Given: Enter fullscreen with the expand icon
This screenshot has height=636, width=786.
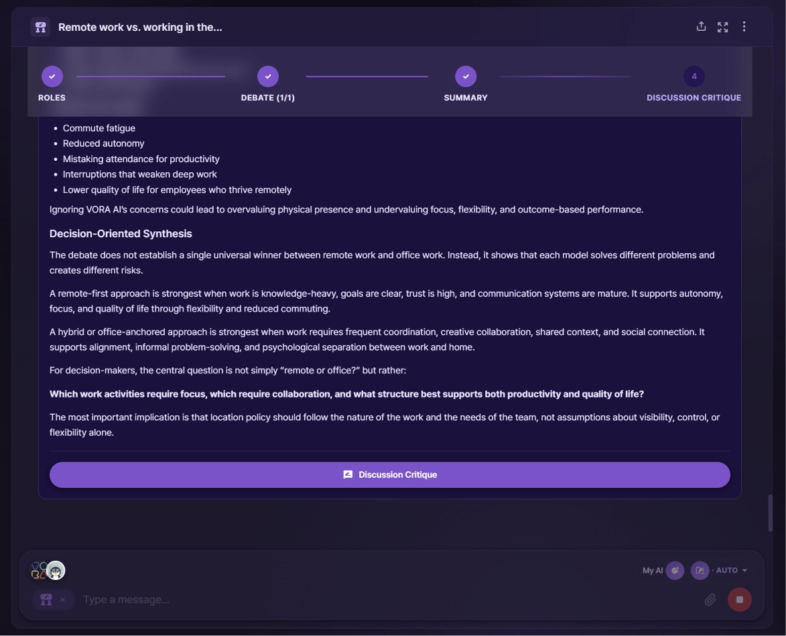Looking at the screenshot, I should [722, 27].
